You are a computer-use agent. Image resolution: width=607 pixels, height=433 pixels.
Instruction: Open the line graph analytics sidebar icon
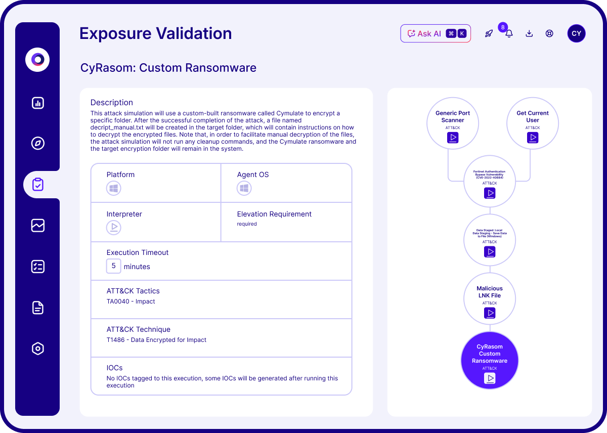[x=38, y=225]
